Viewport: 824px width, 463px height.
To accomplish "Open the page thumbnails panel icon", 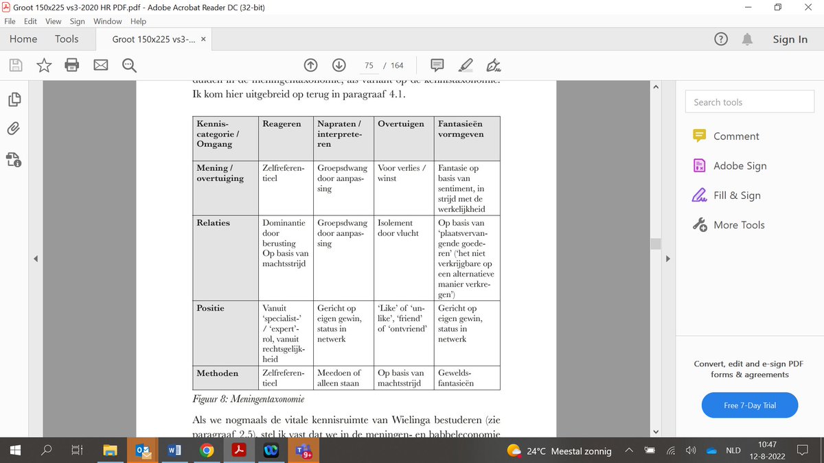I will coord(13,99).
